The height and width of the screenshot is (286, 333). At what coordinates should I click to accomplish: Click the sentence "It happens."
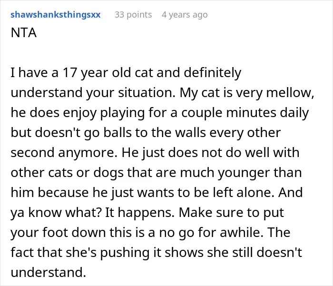point(140,213)
